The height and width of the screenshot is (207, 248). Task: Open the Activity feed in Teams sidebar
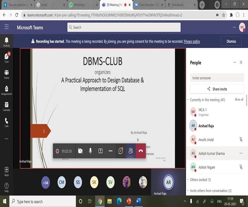(x=7, y=42)
